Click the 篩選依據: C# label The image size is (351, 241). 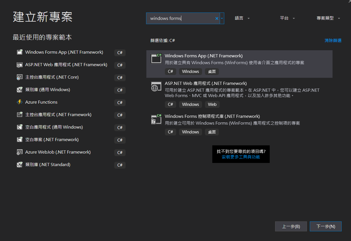[x=163, y=41]
